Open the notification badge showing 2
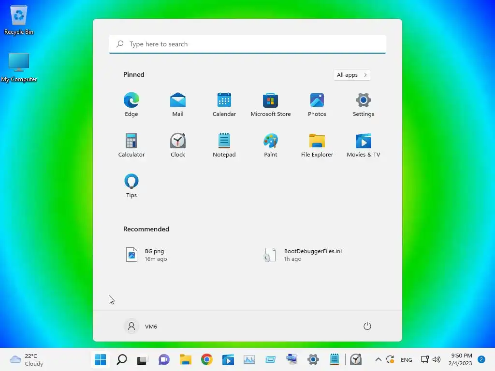Viewport: 495px width, 371px height. [481, 359]
